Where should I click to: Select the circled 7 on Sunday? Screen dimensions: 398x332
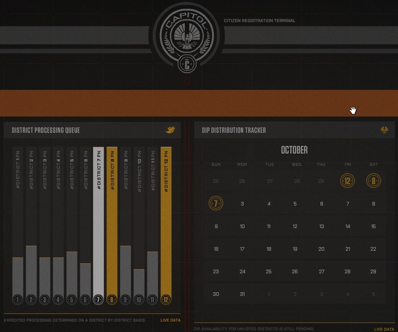(x=216, y=204)
